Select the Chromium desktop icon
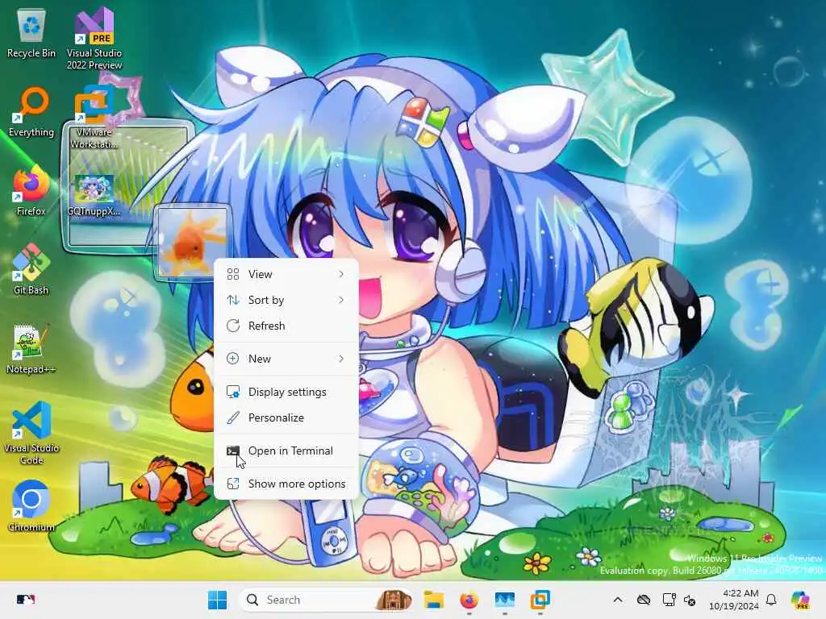 (x=31, y=506)
